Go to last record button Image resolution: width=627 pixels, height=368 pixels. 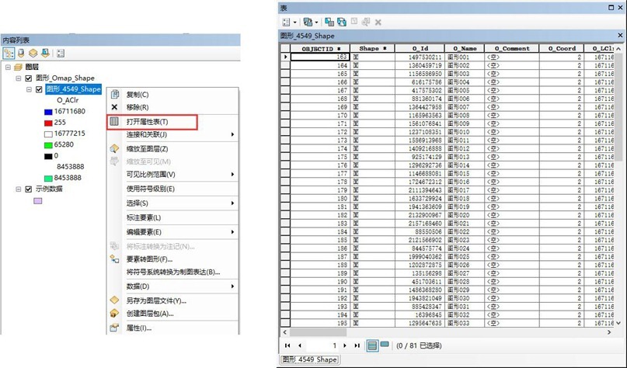357,345
